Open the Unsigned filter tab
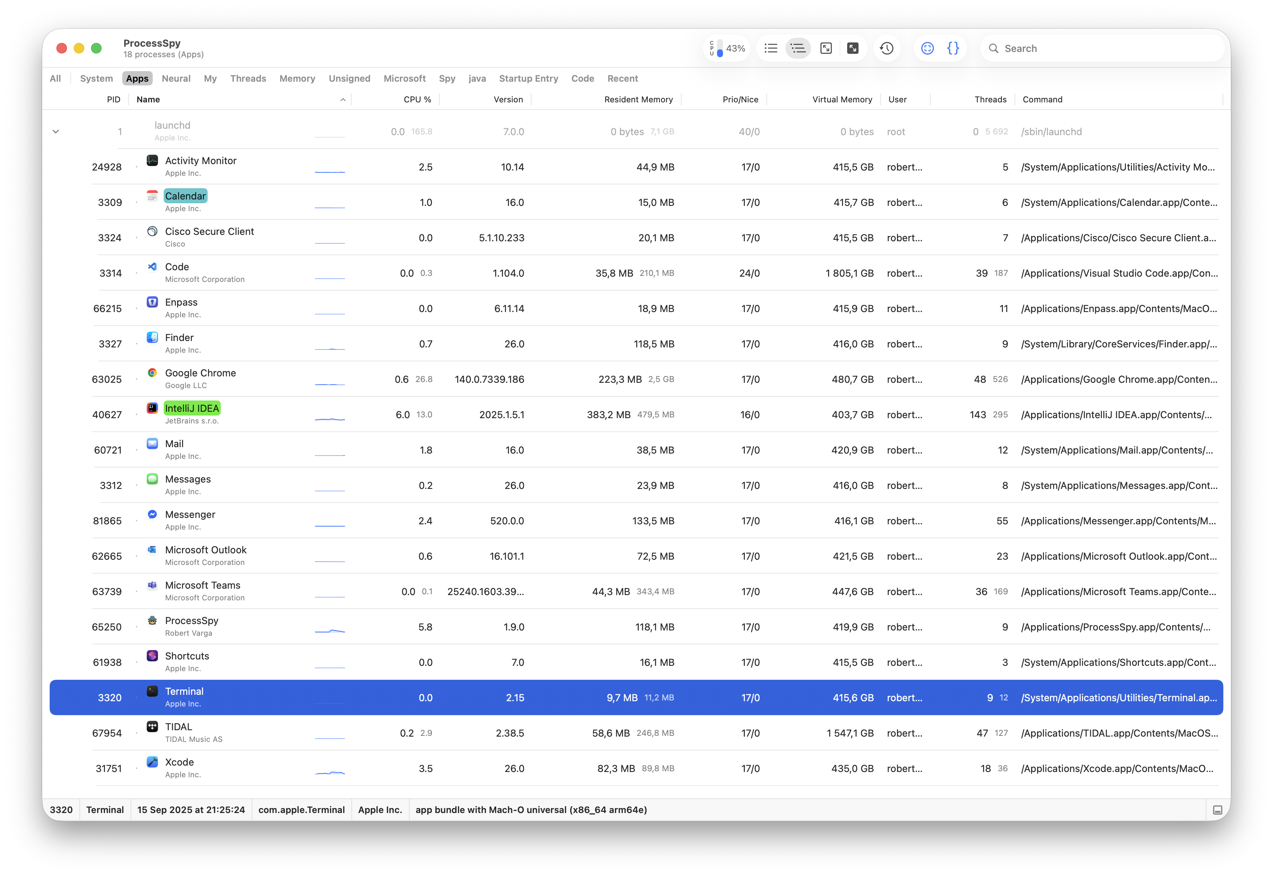This screenshot has height=877, width=1273. pos(349,79)
